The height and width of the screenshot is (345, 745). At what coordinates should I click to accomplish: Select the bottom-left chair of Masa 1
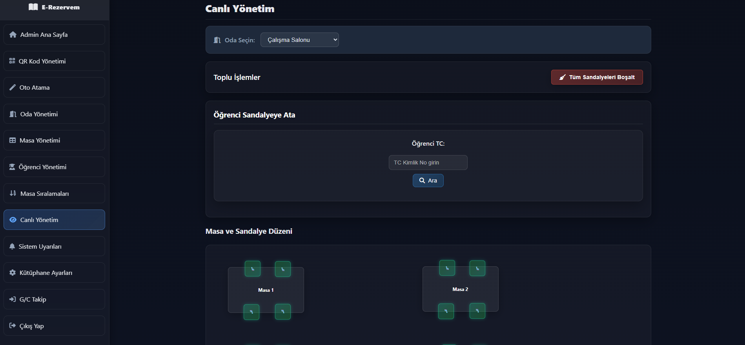tap(251, 312)
